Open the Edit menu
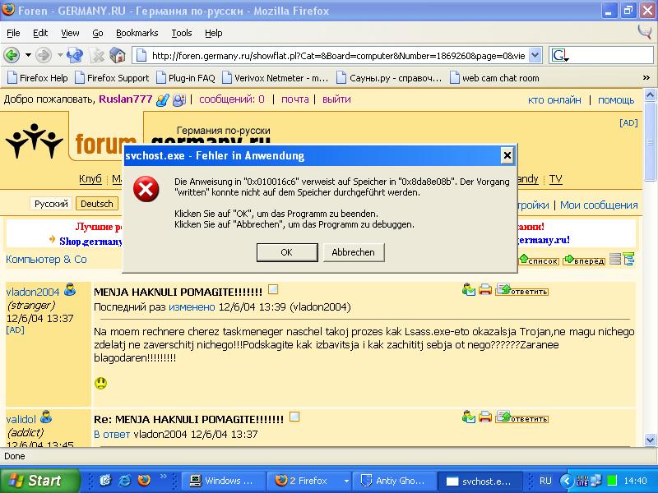 click(40, 33)
